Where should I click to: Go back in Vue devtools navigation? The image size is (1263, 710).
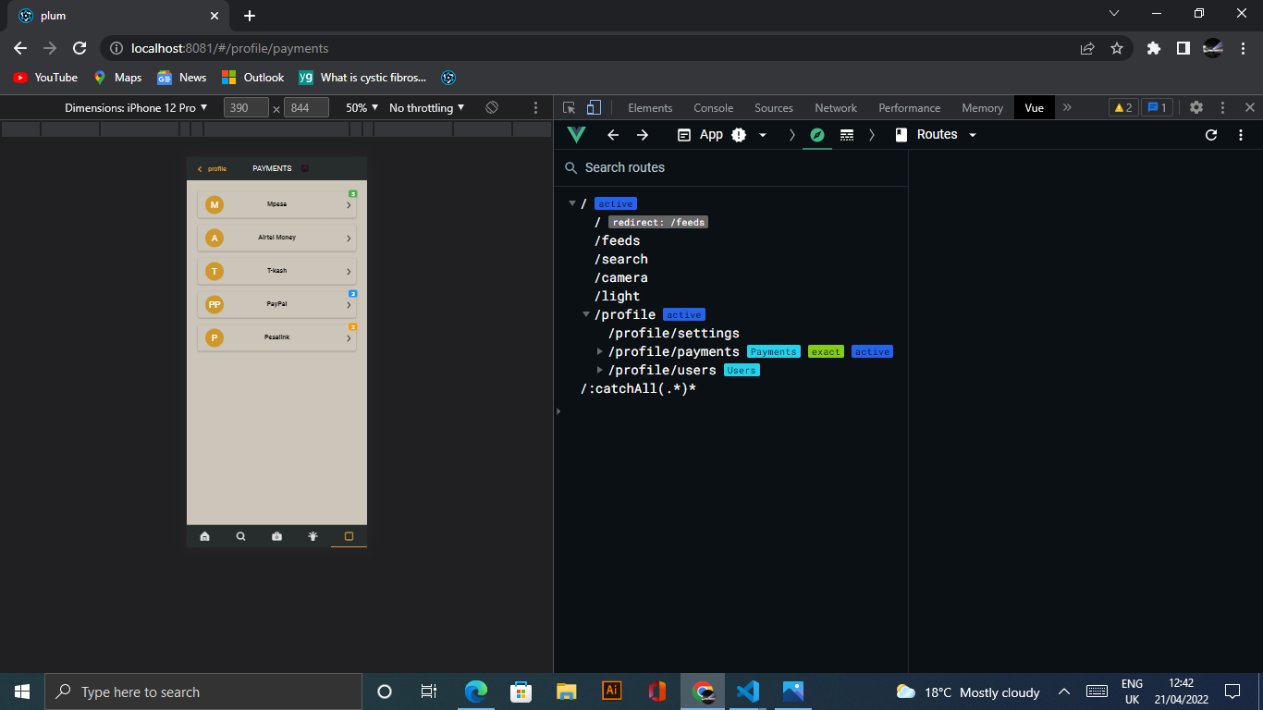coord(612,135)
